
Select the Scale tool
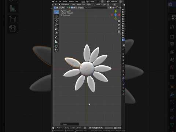point(56,29)
